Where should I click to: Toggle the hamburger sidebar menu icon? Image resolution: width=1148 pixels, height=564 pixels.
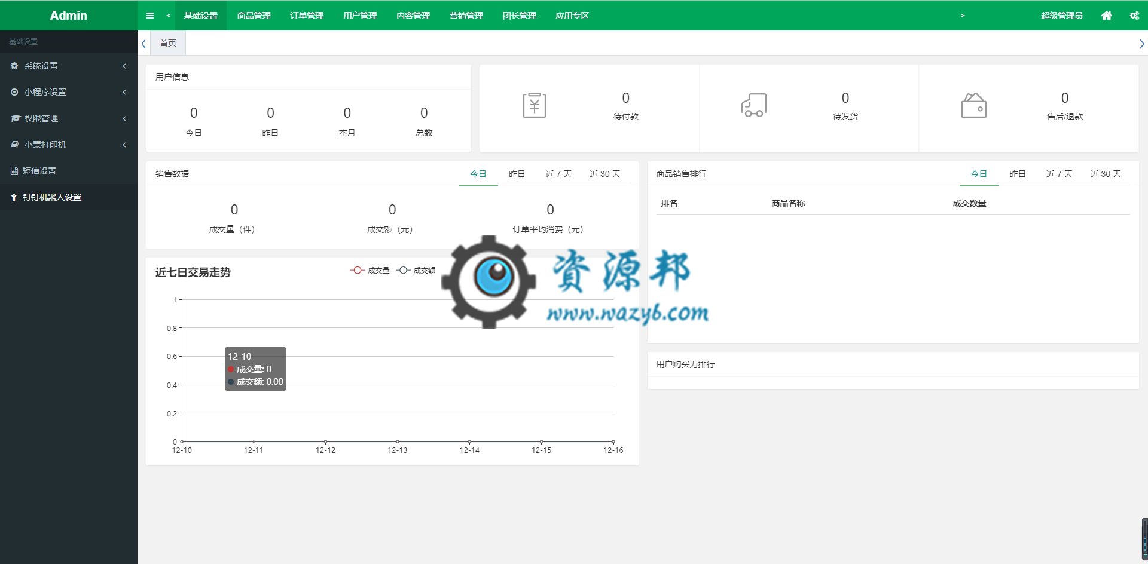[150, 16]
